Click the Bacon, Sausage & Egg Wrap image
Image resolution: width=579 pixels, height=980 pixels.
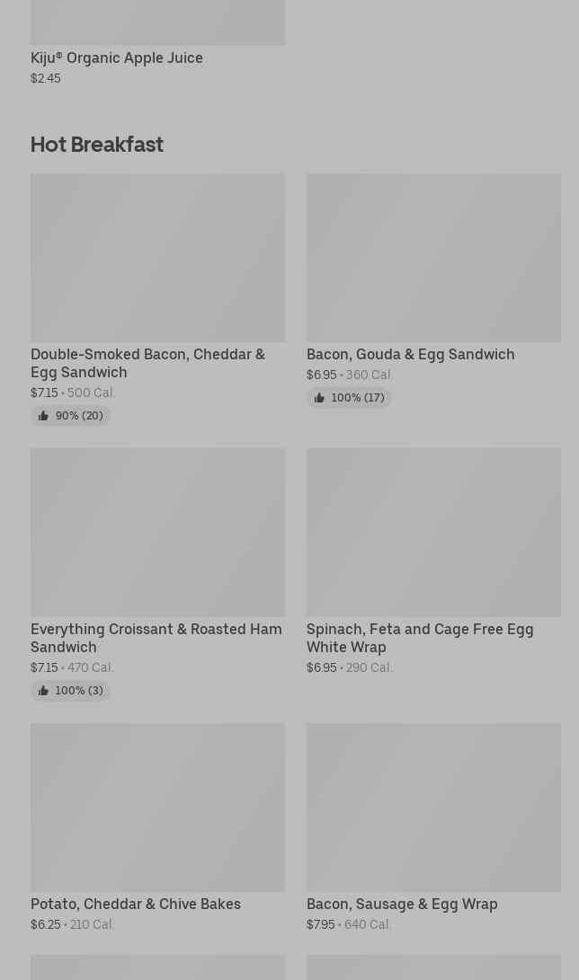pyautogui.click(x=433, y=808)
